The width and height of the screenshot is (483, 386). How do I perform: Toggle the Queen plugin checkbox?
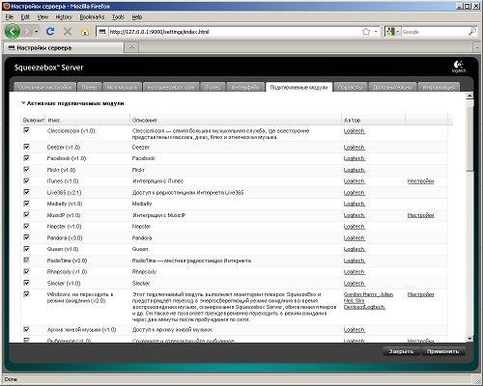click(26, 249)
